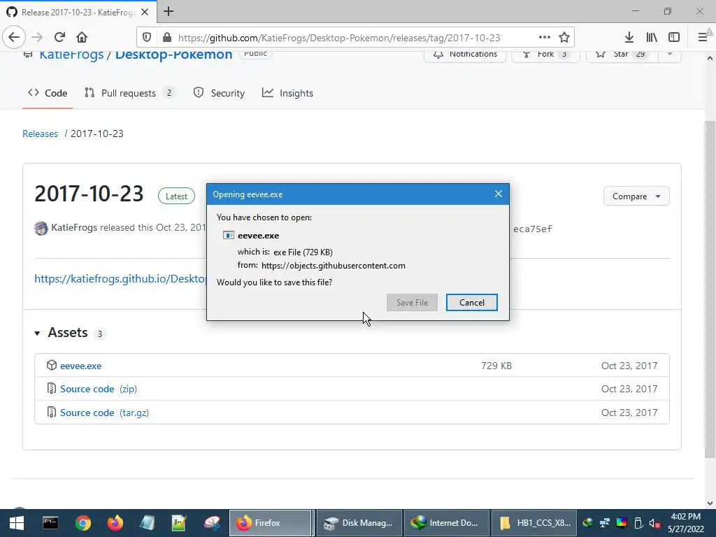Open the Compare dropdown
The height and width of the screenshot is (537, 716).
[636, 196]
